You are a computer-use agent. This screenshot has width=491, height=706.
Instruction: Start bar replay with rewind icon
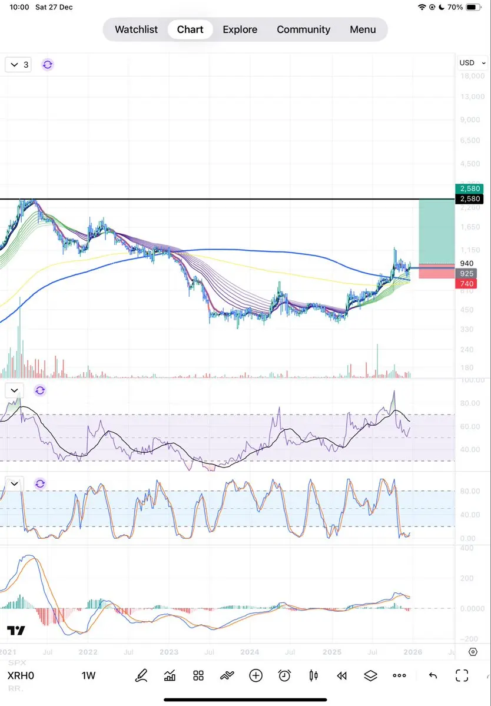pyautogui.click(x=342, y=675)
